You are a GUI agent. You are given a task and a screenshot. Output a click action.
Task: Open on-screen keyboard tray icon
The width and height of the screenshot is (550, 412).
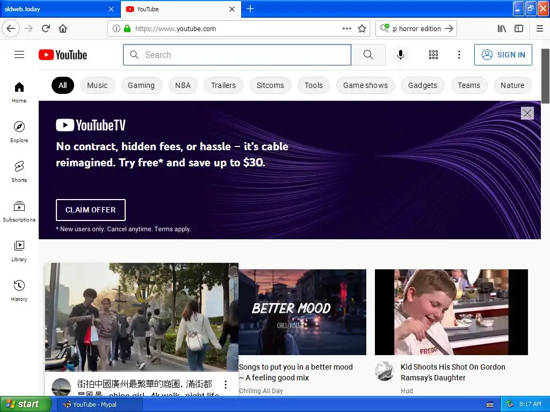[x=490, y=404]
